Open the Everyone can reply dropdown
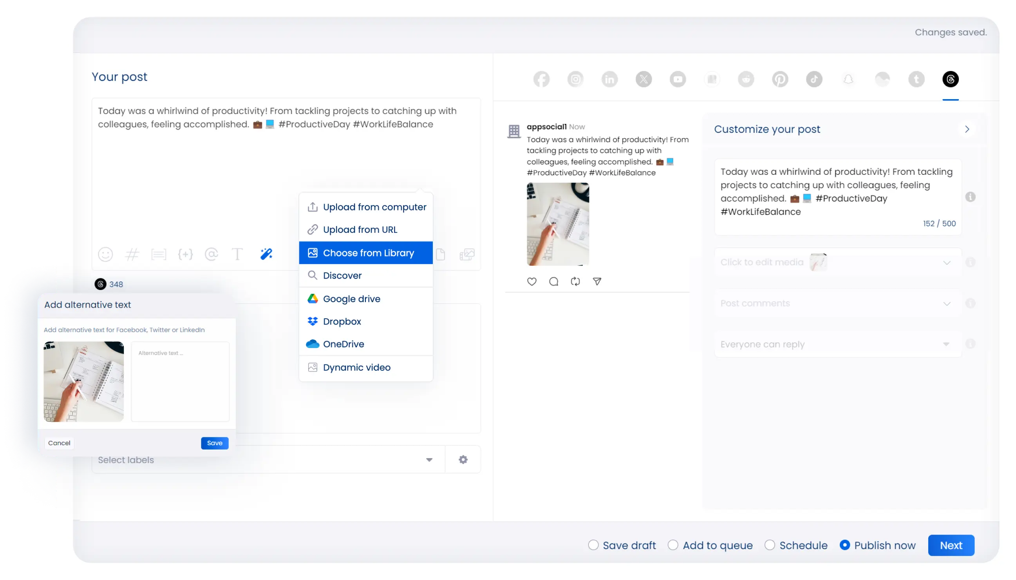This screenshot has width=1016, height=580. click(838, 344)
